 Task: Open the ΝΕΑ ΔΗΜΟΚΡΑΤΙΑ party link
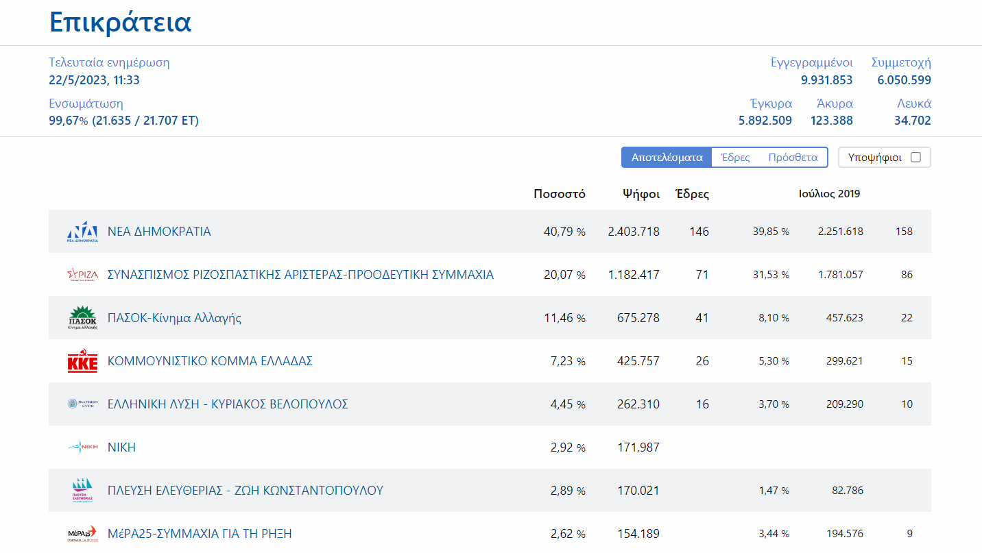159,232
